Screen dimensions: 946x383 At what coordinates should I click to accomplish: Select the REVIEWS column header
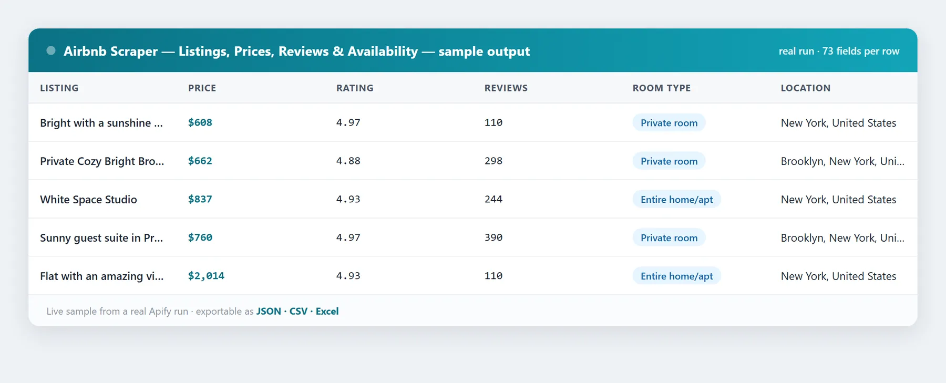click(x=506, y=88)
